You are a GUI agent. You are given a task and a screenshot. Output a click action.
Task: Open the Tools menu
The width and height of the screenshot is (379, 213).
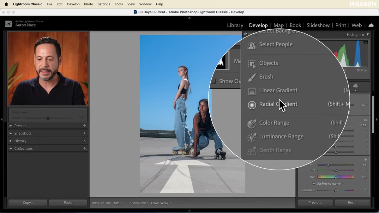click(119, 4)
